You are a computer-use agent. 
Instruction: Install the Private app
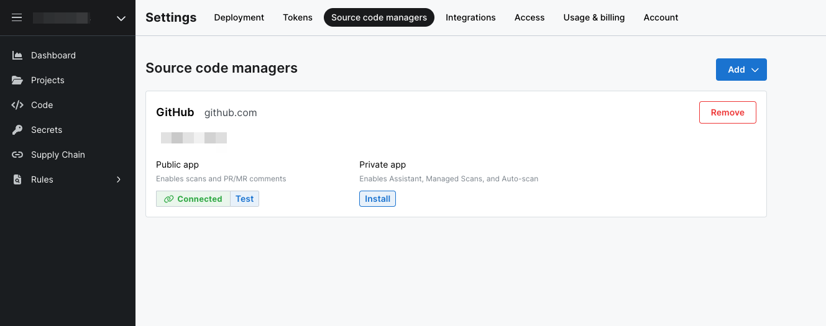(377, 199)
